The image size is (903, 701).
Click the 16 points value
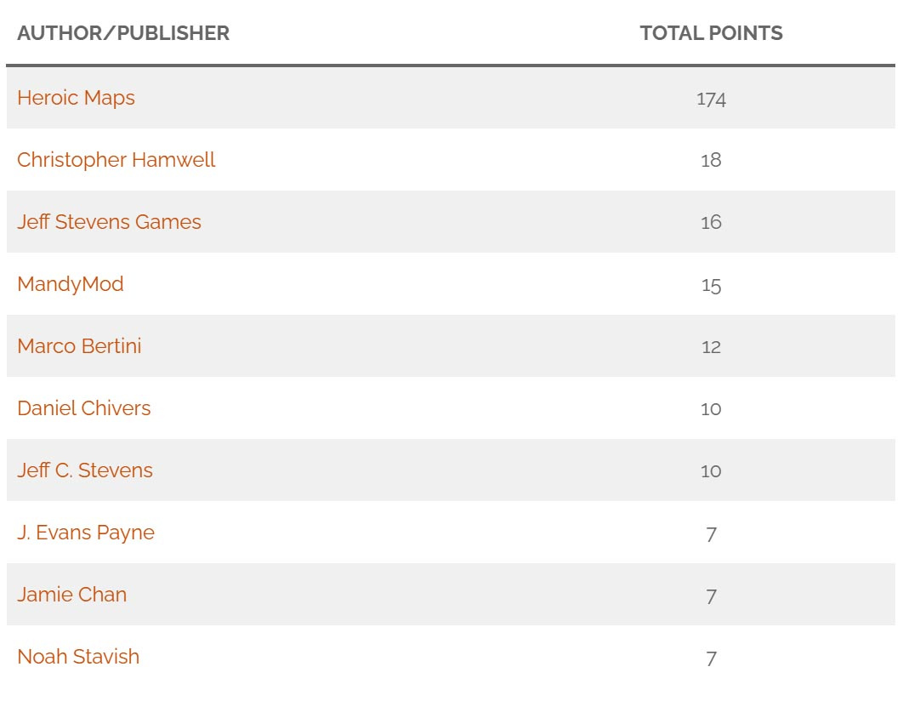click(711, 222)
